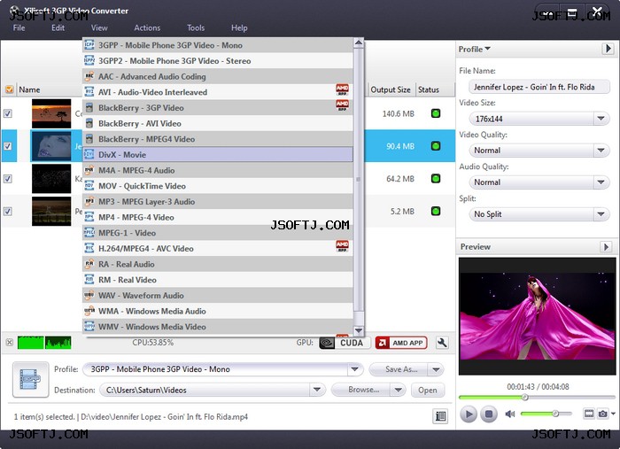Click the 3GPP profile film icon
The width and height of the screenshot is (620, 449).
(30, 379)
